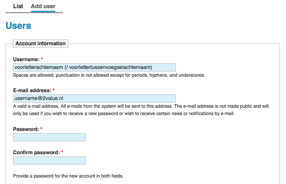Click into the E-mail address field
The image size is (286, 184).
point(94,98)
